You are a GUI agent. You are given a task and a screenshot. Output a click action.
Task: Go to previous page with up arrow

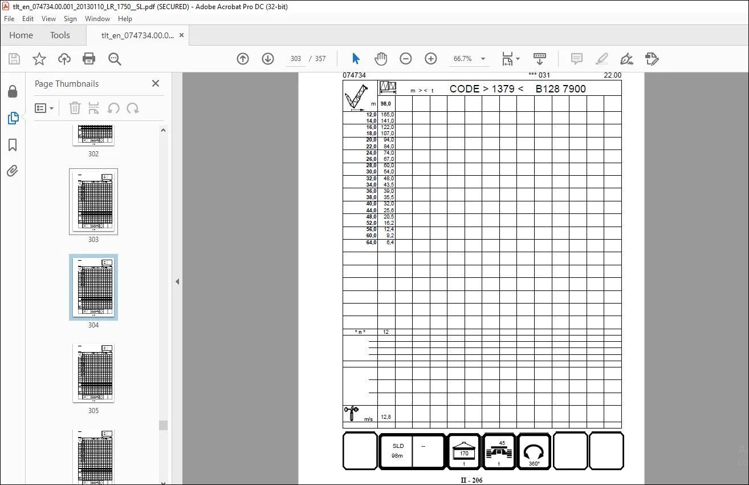coord(243,59)
